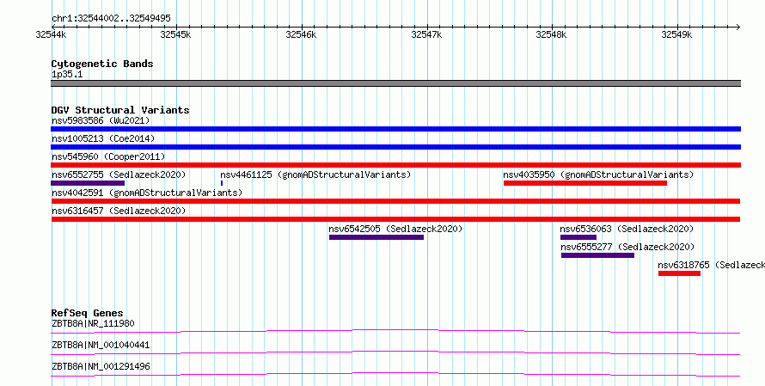Click the nsv4042591 gnomADStructuralVariants label
The image size is (765, 386).
coord(147,193)
